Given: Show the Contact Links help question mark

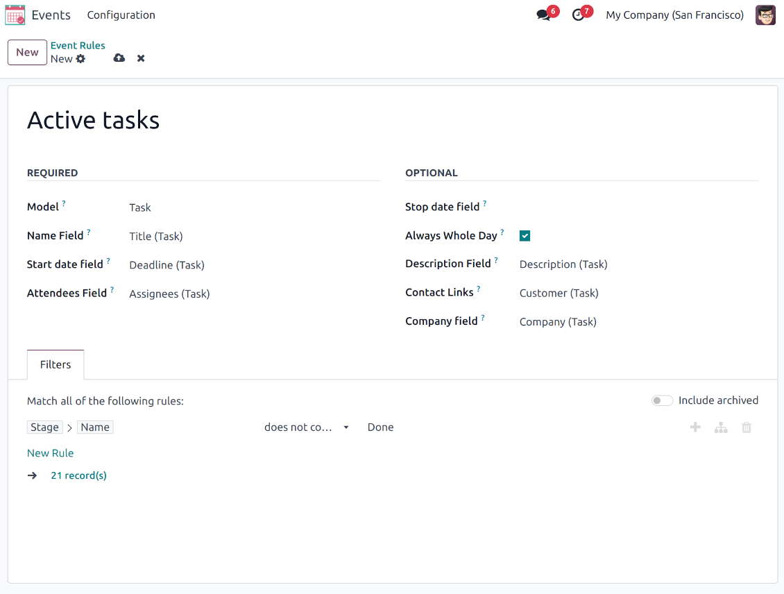Looking at the screenshot, I should tap(479, 289).
